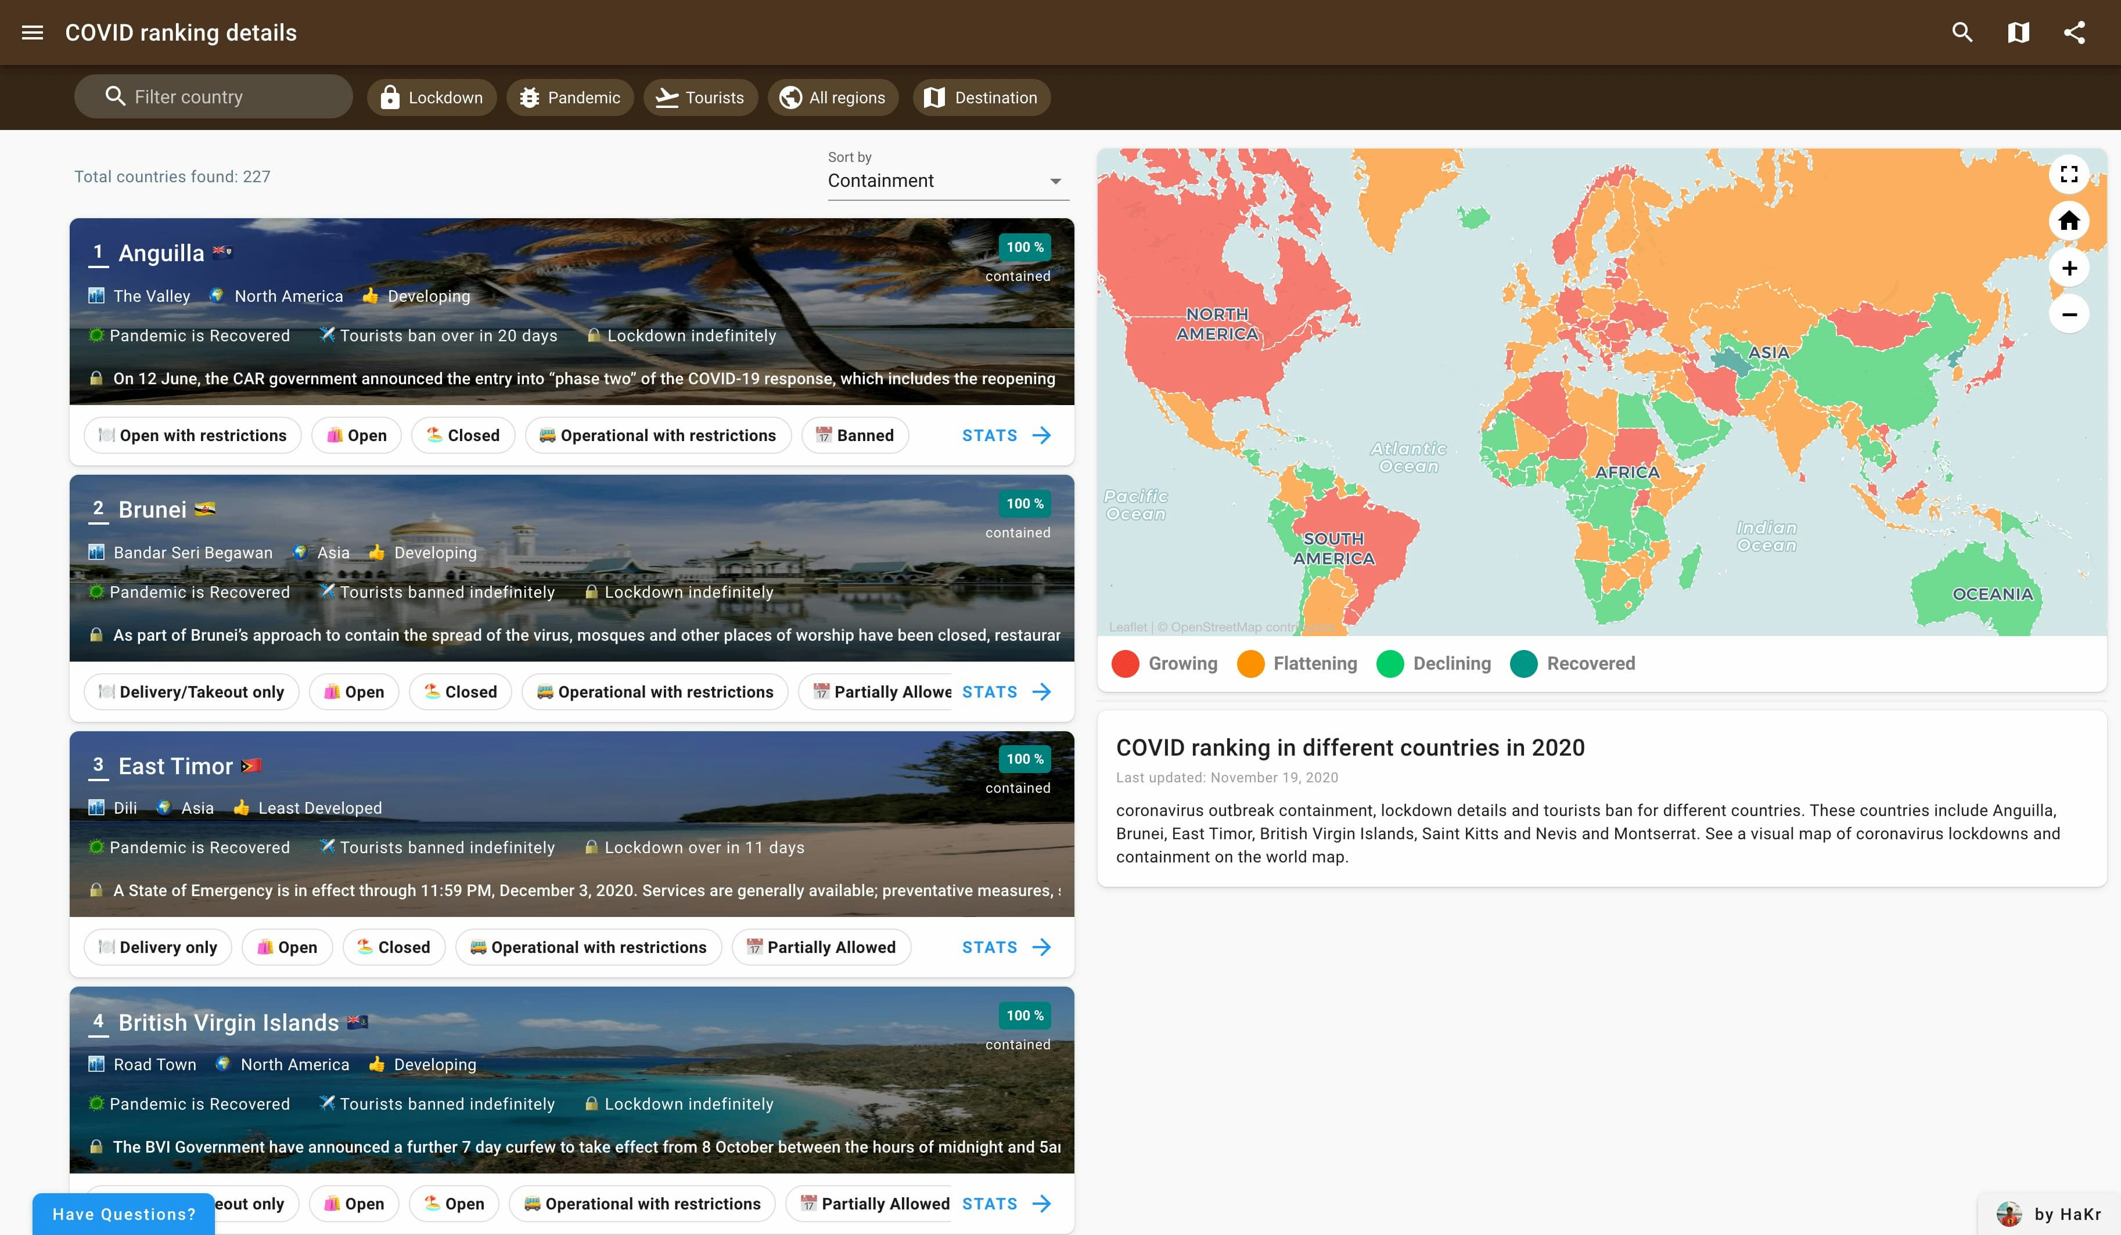This screenshot has height=1235, width=2121.
Task: Select the Tourists filter chip
Action: point(700,98)
